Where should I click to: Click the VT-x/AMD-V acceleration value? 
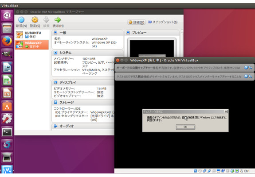pos(98,72)
